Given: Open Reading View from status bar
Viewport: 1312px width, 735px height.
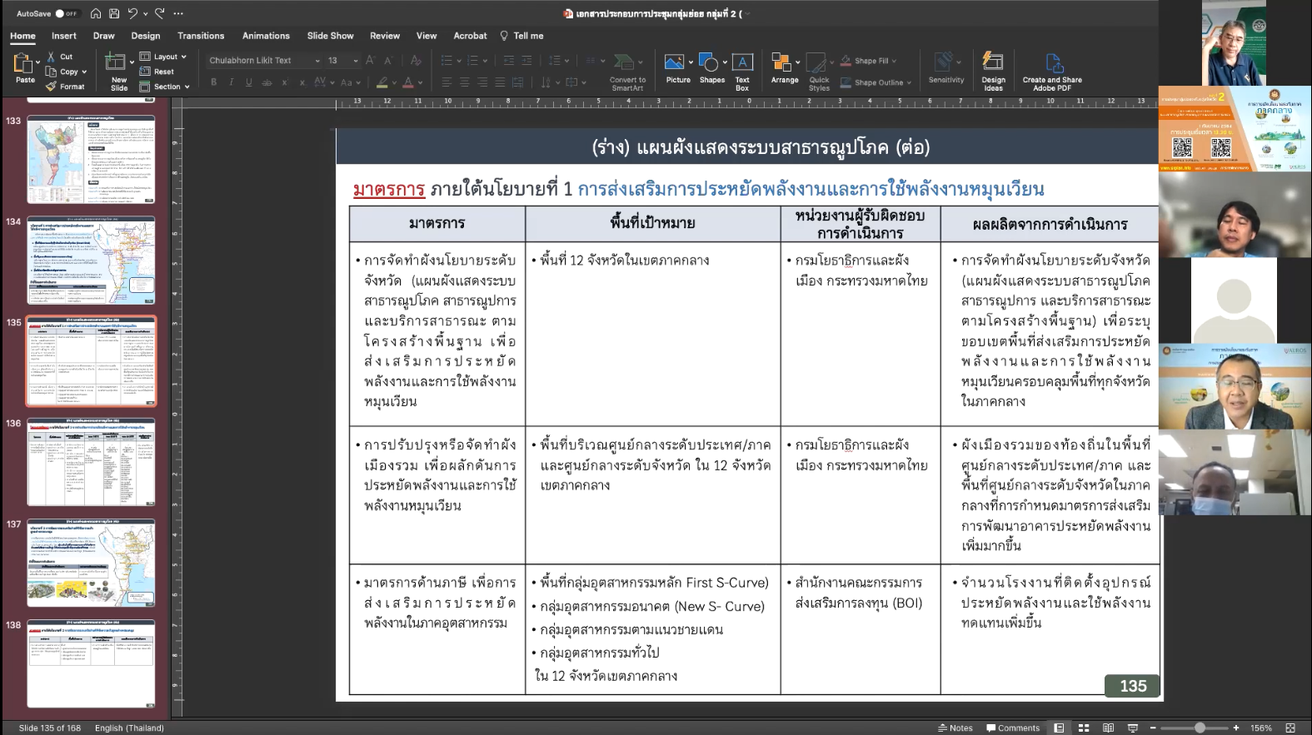Looking at the screenshot, I should 1107,728.
